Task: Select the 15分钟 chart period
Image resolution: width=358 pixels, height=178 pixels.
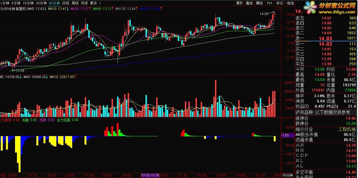Action: click(x=28, y=3)
